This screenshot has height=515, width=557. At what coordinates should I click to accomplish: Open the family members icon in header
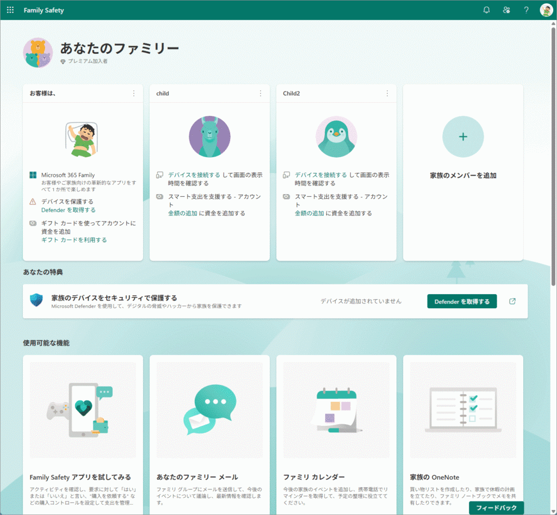[506, 10]
